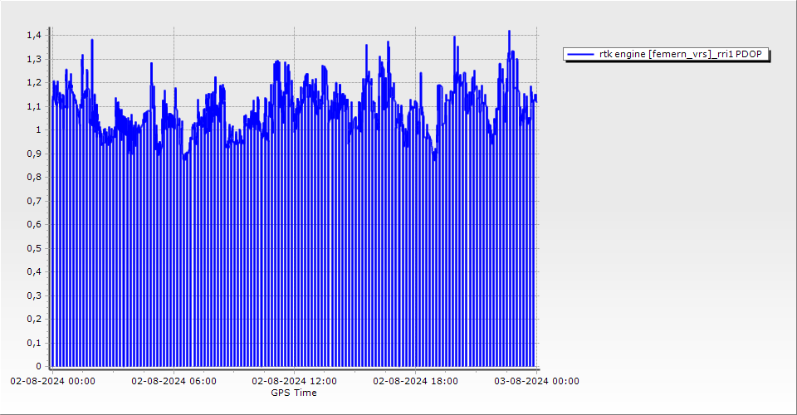The width and height of the screenshot is (797, 415).
Task: Click the blue line sample in the legend
Action: [580, 54]
